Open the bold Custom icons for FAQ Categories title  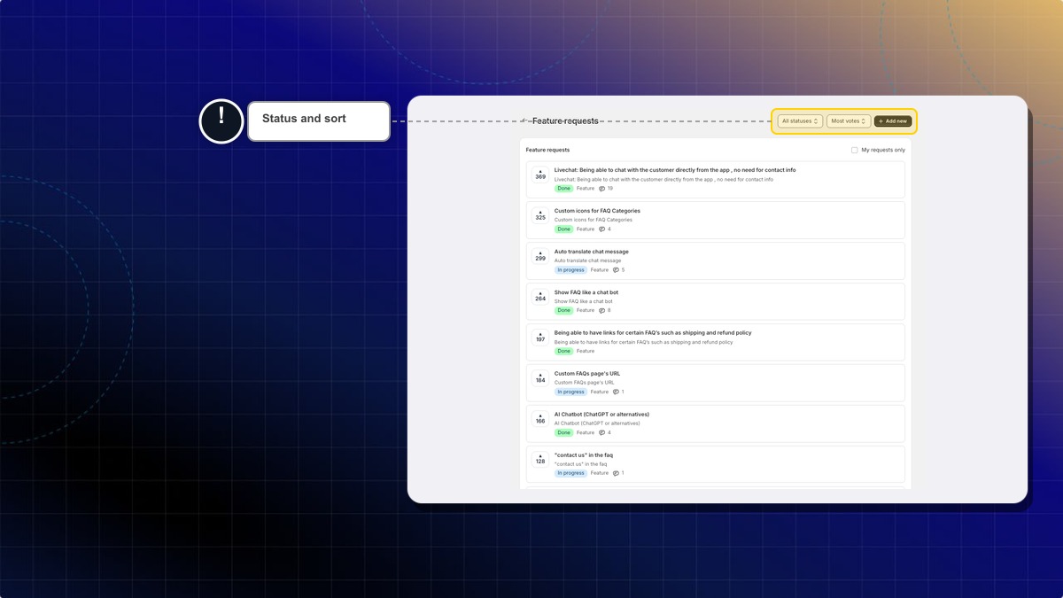(x=597, y=211)
